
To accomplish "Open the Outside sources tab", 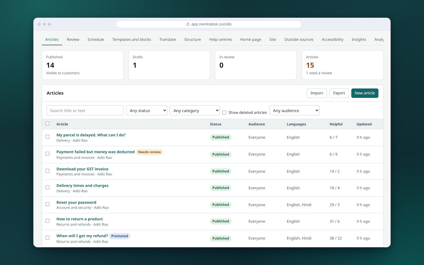I will pyautogui.click(x=299, y=39).
